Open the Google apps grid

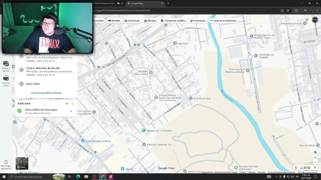[x=307, y=20]
